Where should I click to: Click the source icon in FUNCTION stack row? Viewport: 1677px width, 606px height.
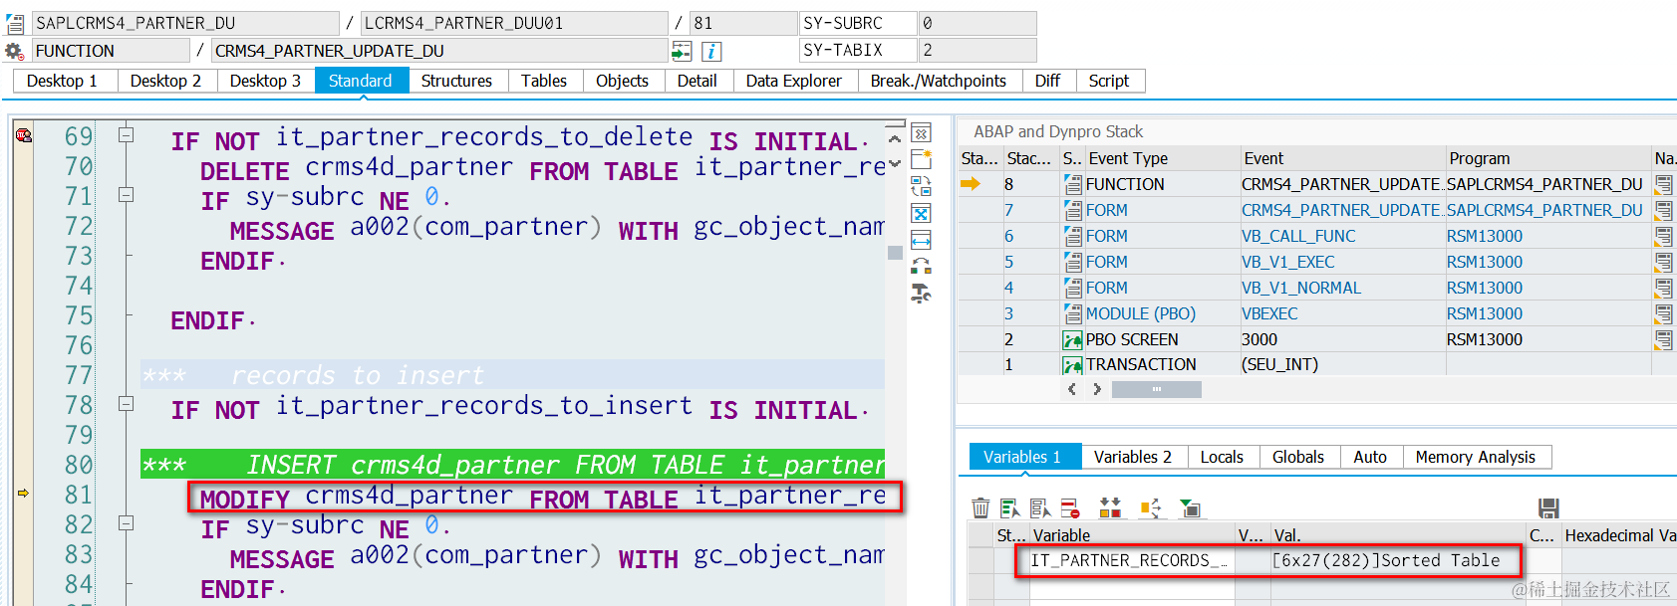(x=1073, y=184)
